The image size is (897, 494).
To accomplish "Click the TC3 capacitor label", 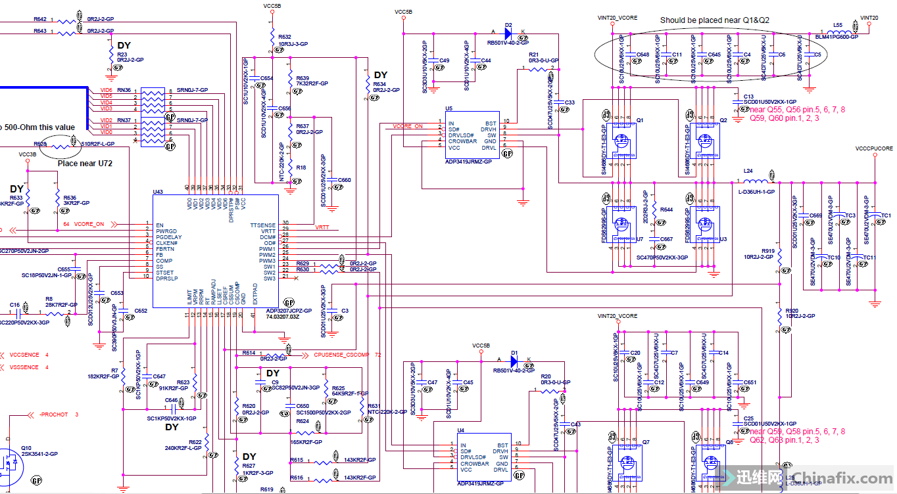I will pyautogui.click(x=850, y=215).
